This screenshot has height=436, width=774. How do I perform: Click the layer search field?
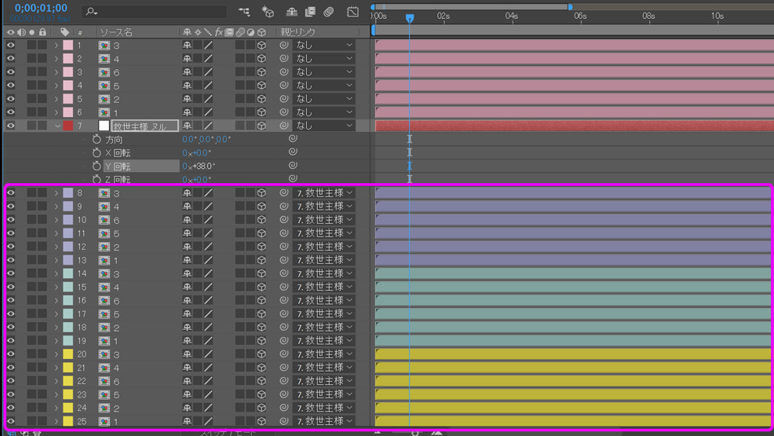(x=157, y=12)
